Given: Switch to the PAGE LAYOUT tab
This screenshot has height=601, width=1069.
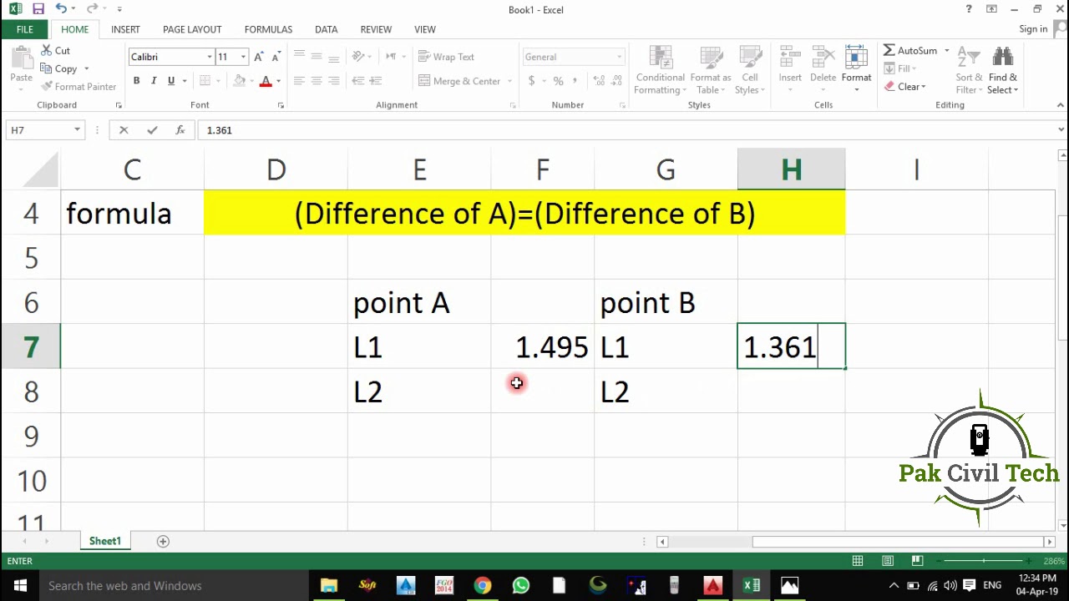Looking at the screenshot, I should 192,29.
